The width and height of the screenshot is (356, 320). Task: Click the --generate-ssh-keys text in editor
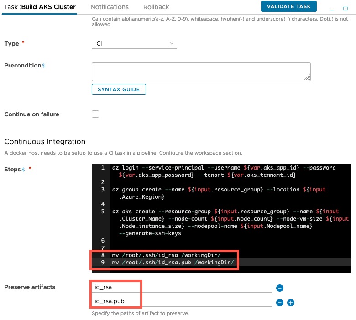coord(150,233)
